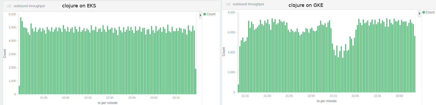Click vertical Count axis title on EKS chart
The height and width of the screenshot is (105, 436).
pos(5,54)
